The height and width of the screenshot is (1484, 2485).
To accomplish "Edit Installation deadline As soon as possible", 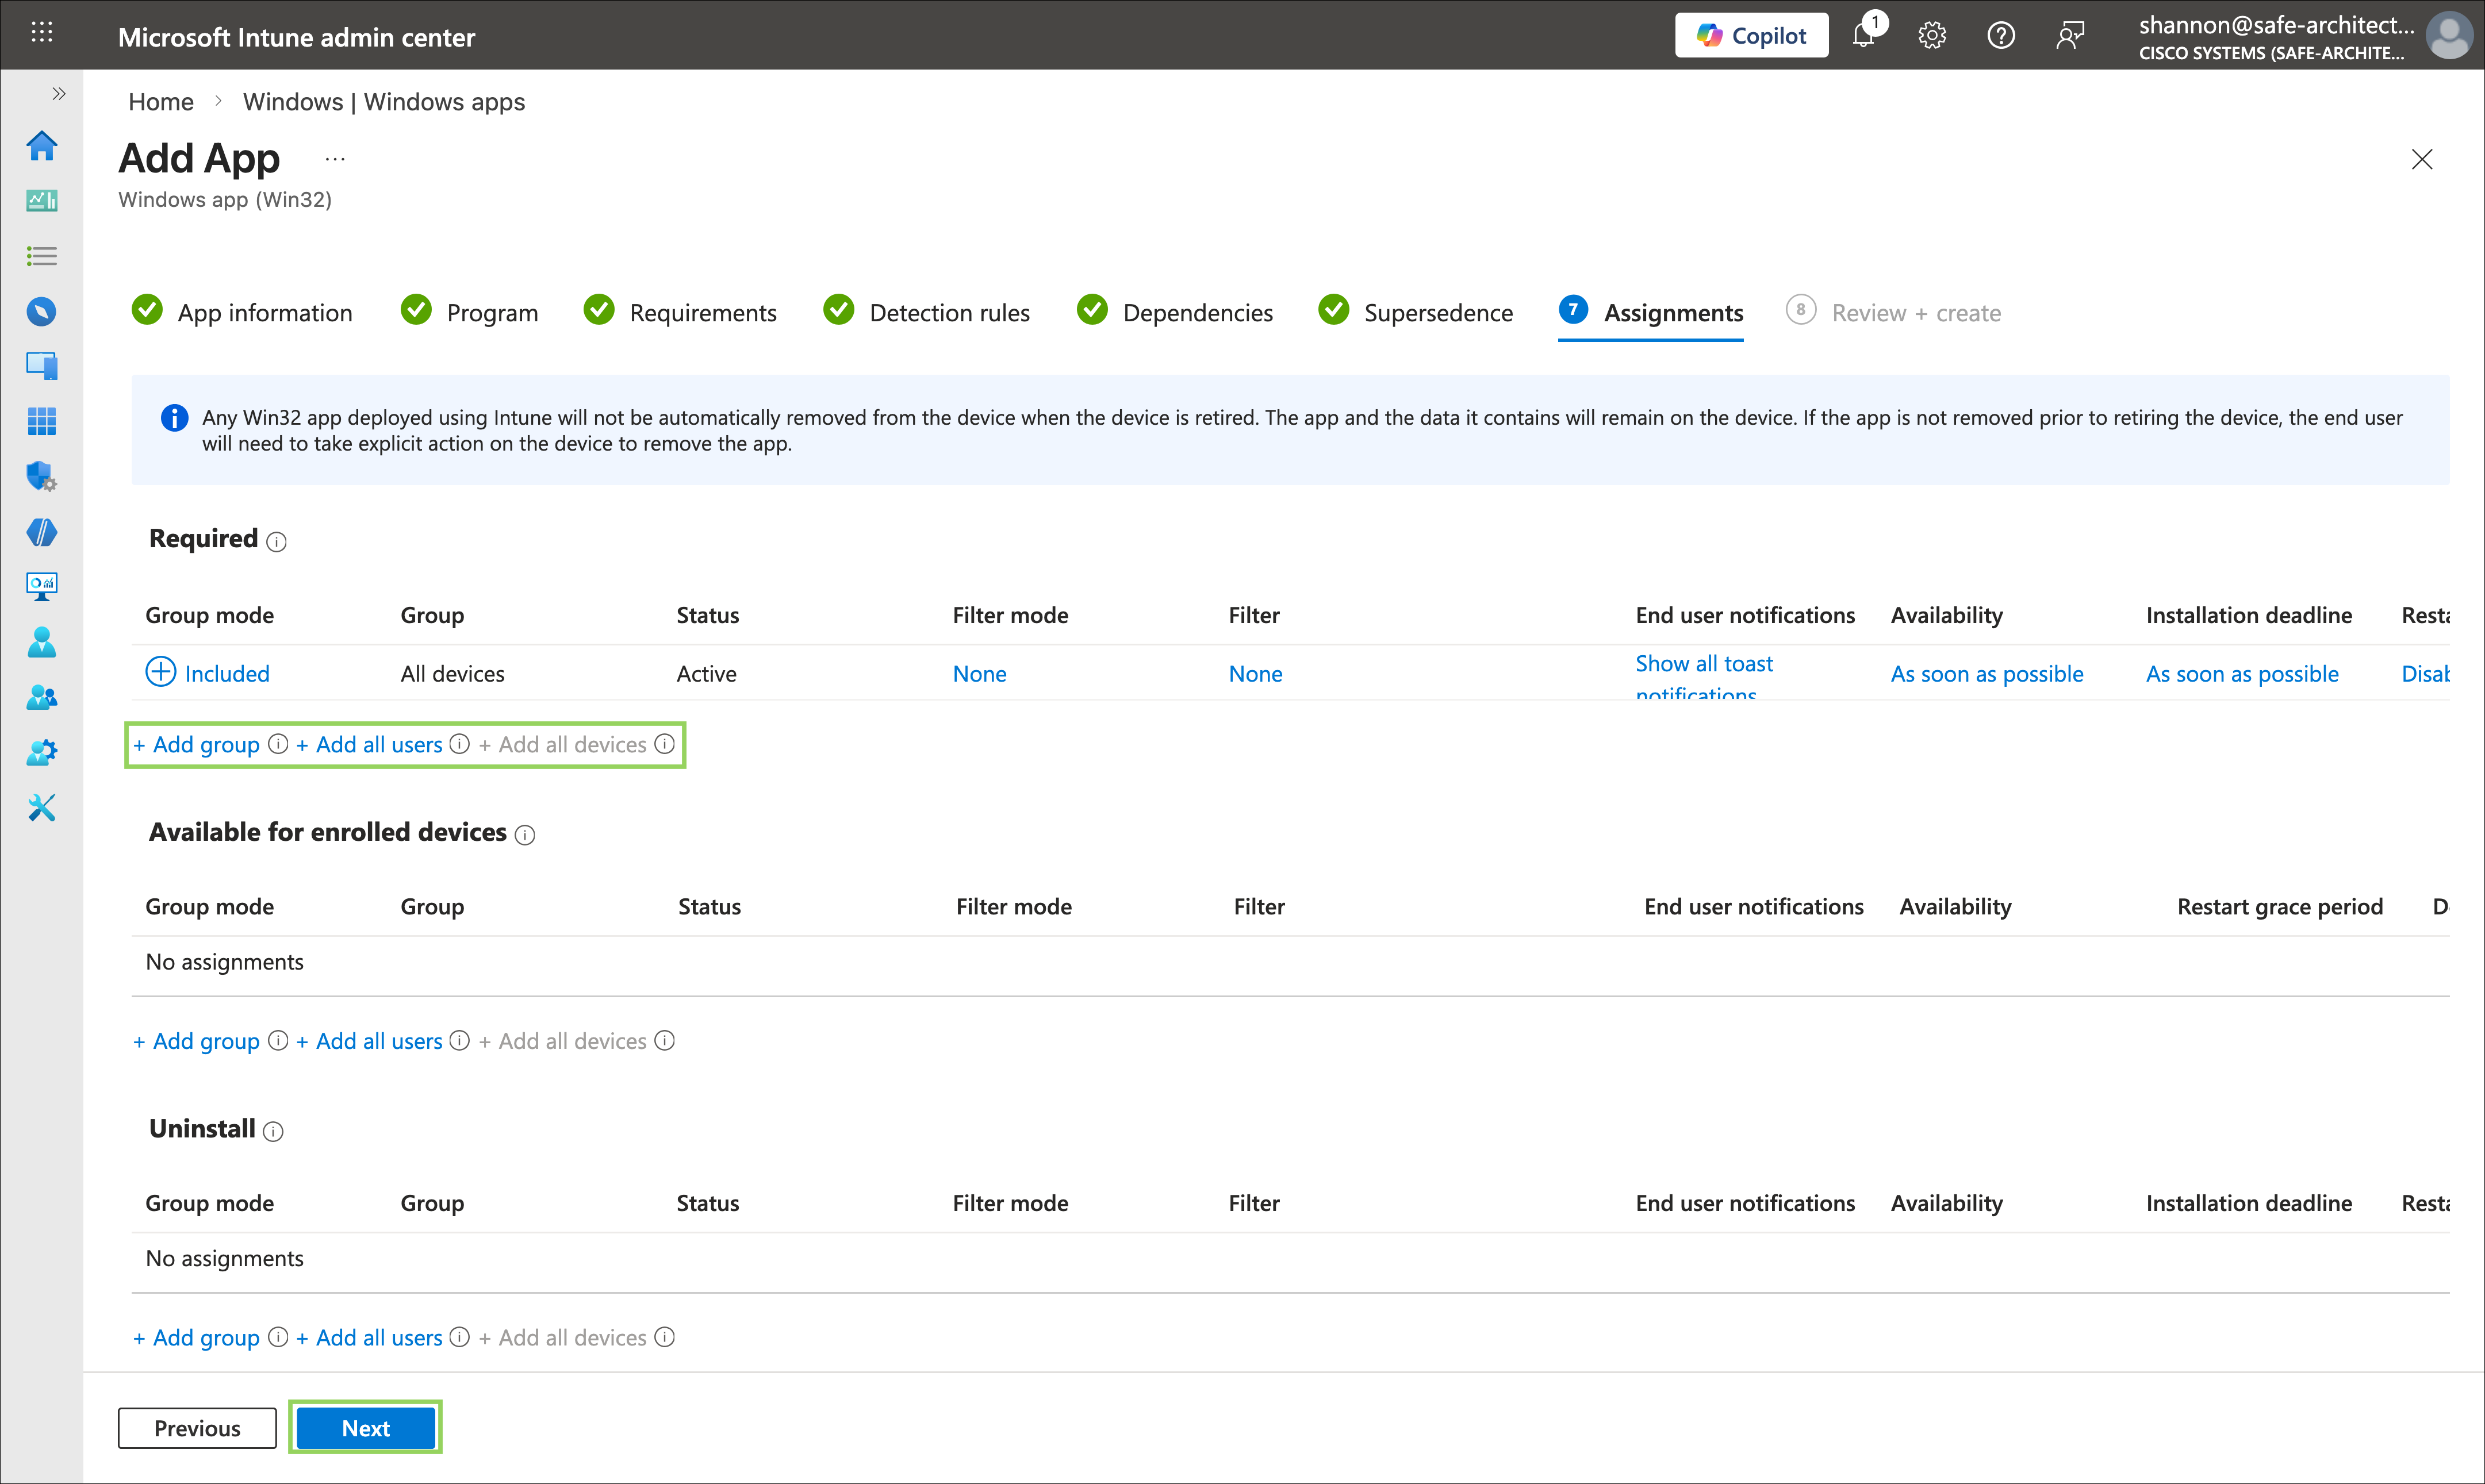I will pos(2242,674).
